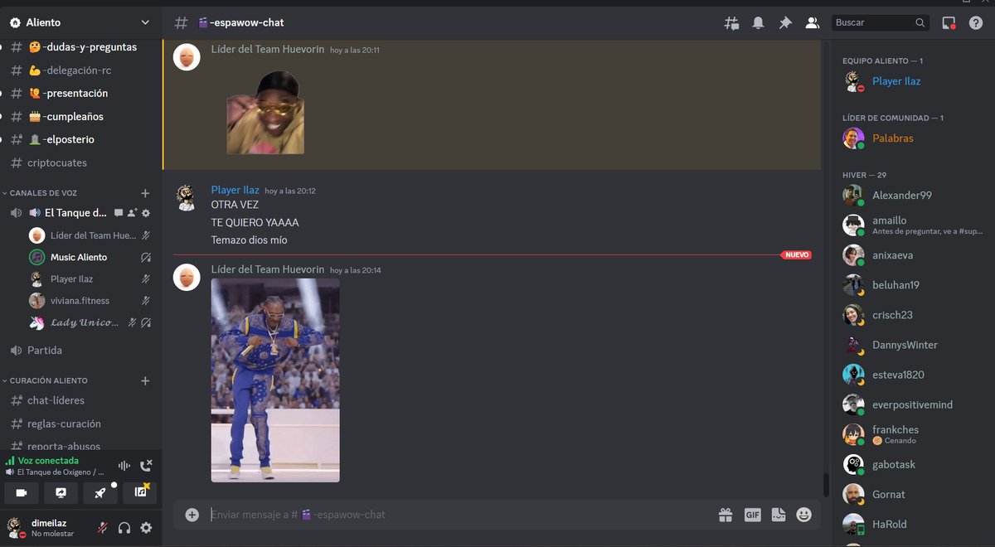Viewport: 995px width, 547px height.
Task: Click Líder del Team Huevorin avatar at 20:14
Action: tap(187, 278)
